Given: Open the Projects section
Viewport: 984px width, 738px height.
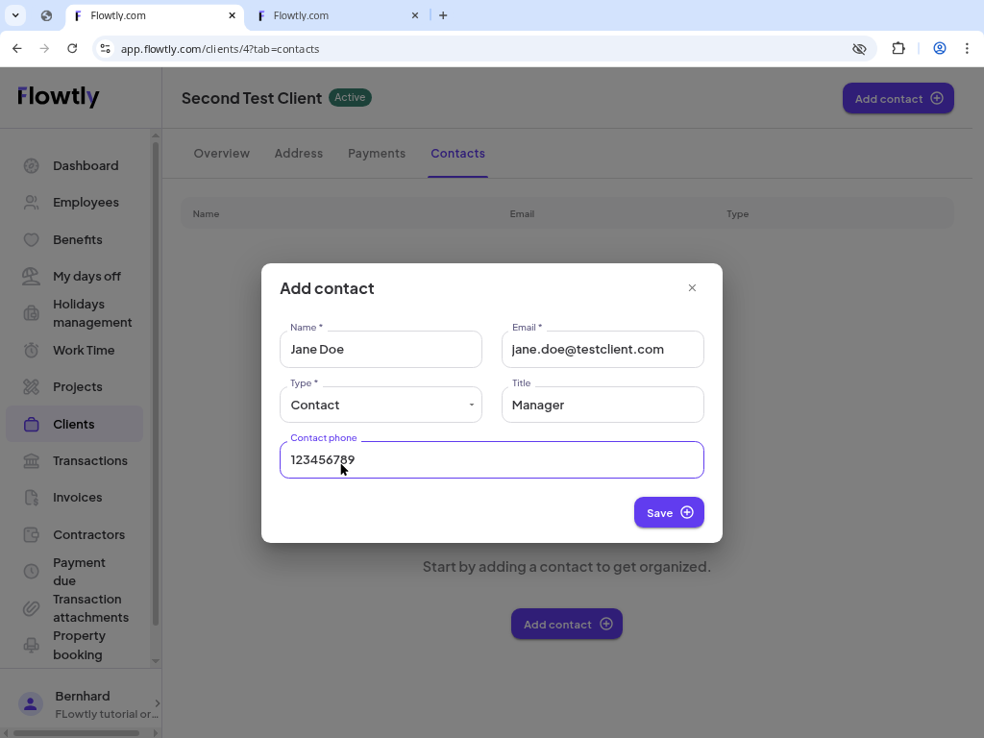Looking at the screenshot, I should 30,386.
